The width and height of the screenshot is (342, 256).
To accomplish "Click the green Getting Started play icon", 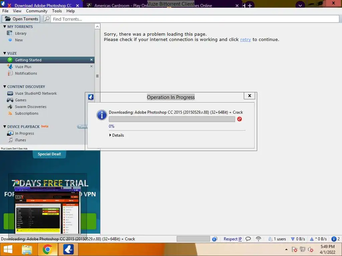I will coord(10,60).
